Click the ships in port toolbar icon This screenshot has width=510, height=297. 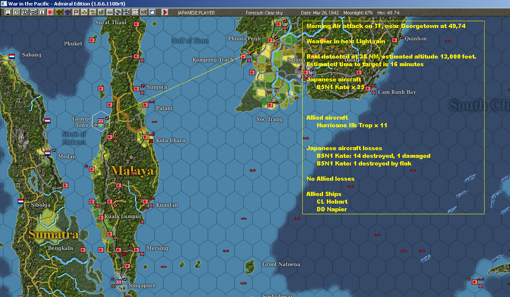[109, 12]
